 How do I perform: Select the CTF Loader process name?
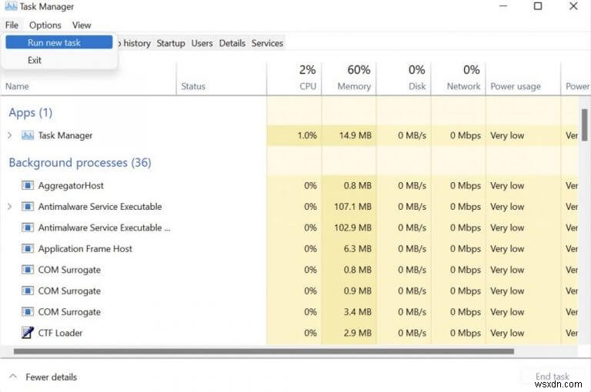(x=60, y=333)
